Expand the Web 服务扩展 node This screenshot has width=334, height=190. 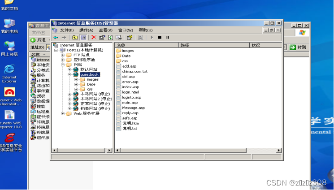pyautogui.click(x=63, y=113)
